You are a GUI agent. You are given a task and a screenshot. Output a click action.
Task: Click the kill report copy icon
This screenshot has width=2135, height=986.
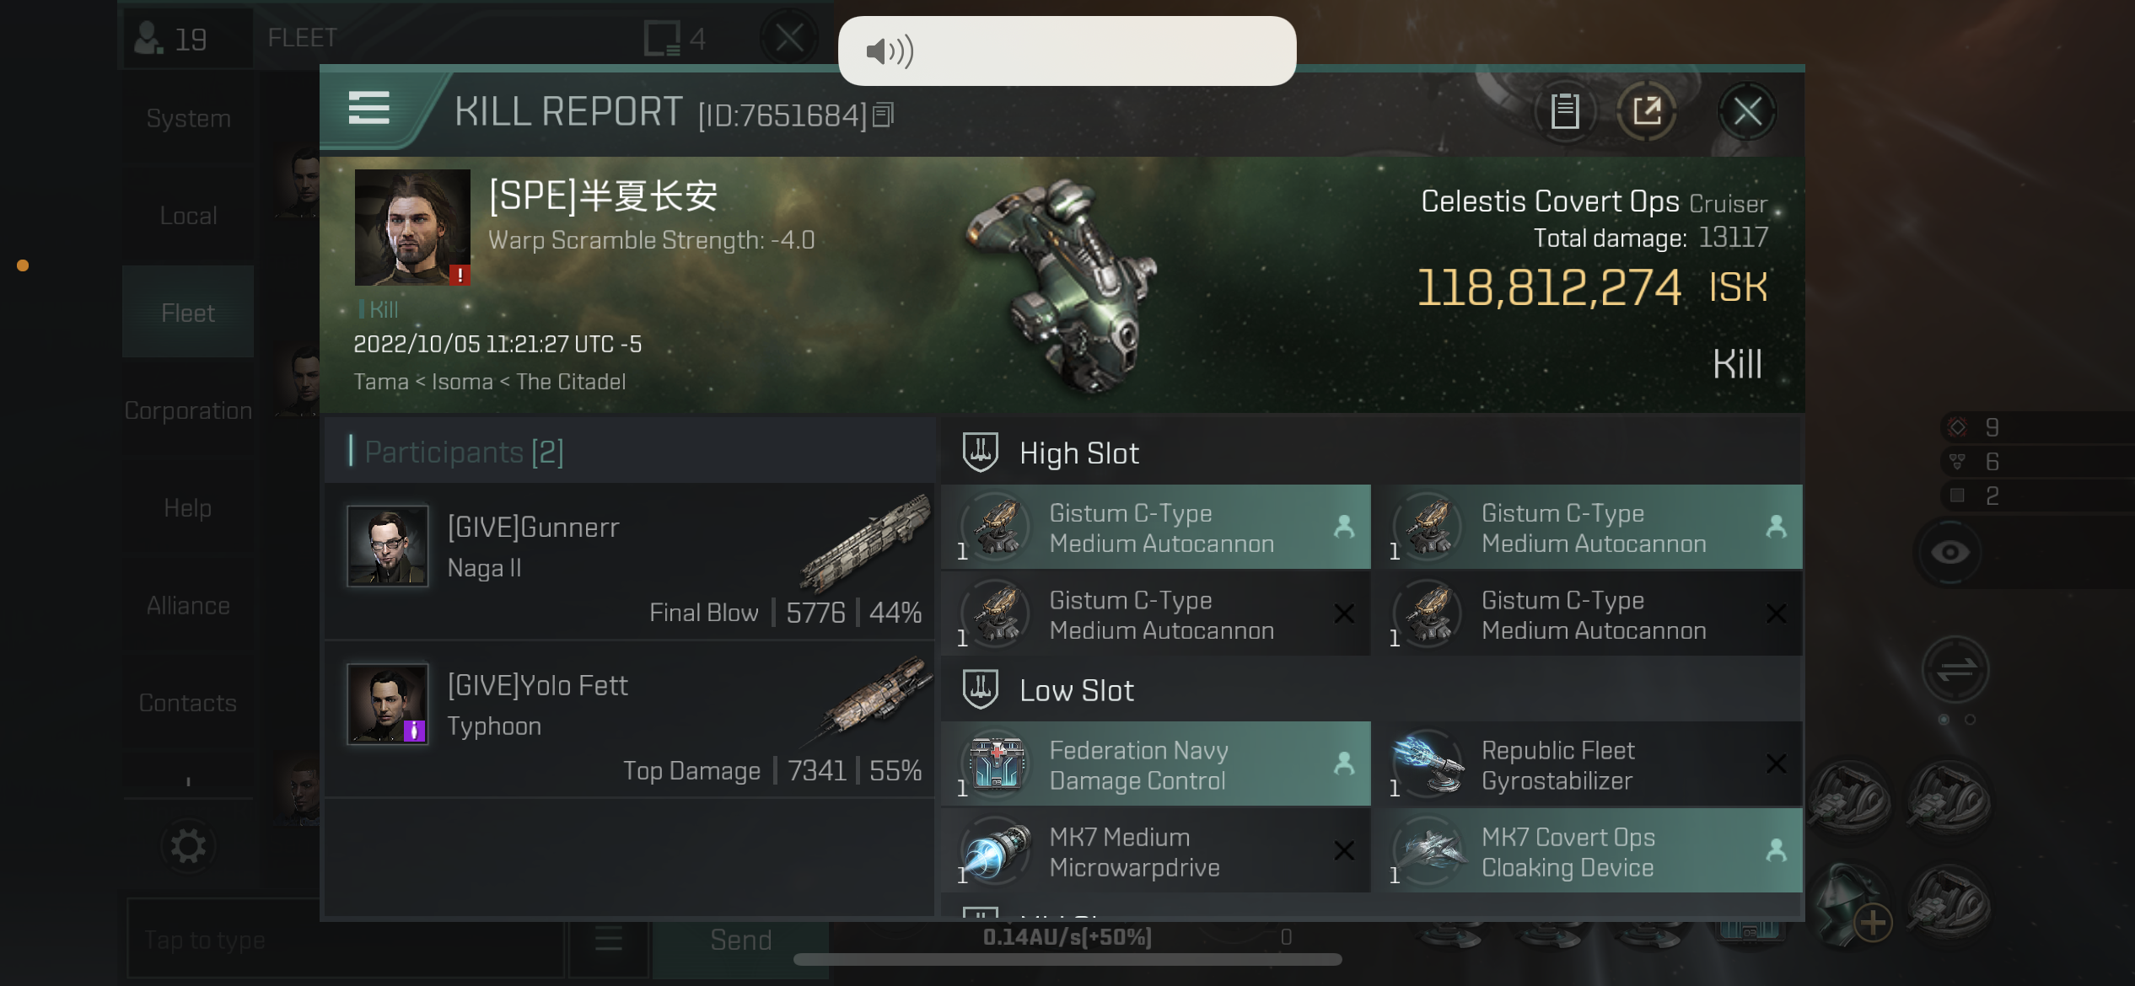coord(1564,110)
